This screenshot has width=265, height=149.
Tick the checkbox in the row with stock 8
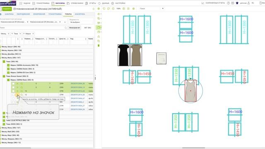pyautogui.click(x=13, y=87)
